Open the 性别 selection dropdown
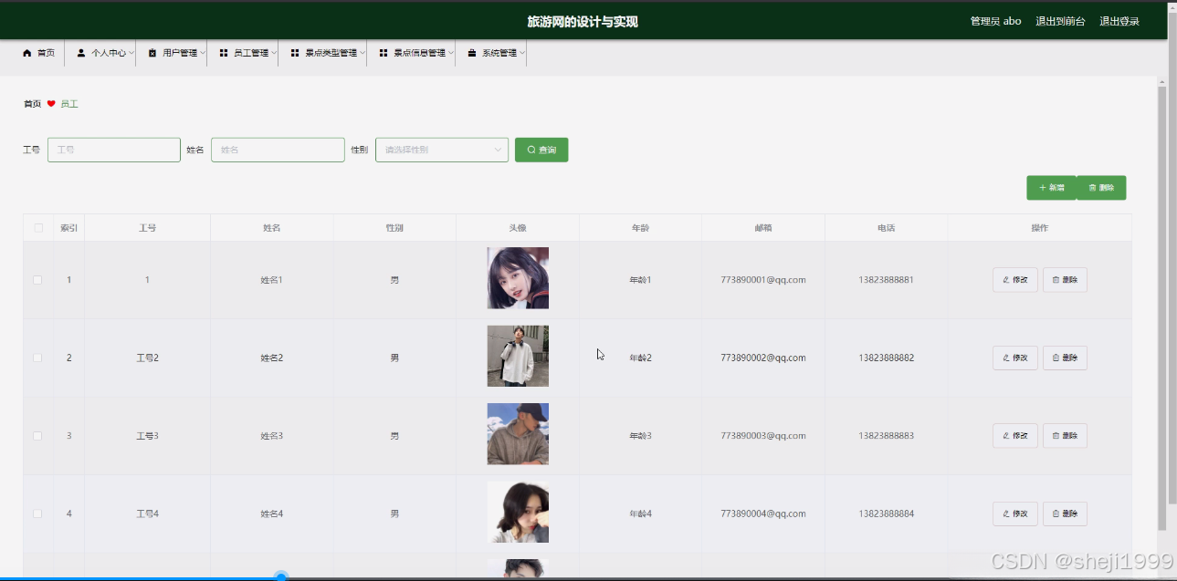Screen dimensions: 1177x581 [442, 150]
